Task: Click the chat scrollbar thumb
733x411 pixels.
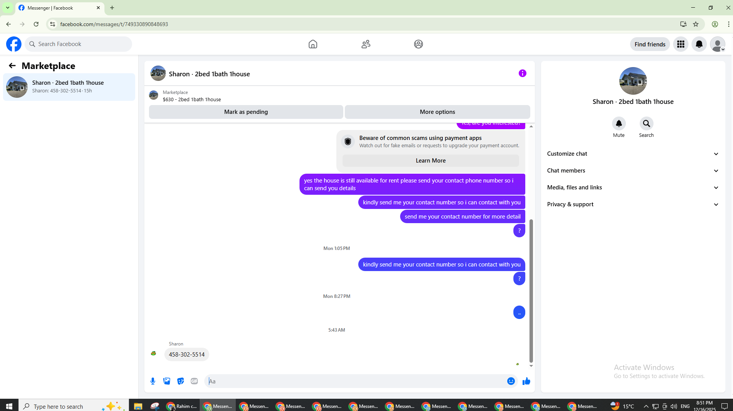Action: pos(531,291)
